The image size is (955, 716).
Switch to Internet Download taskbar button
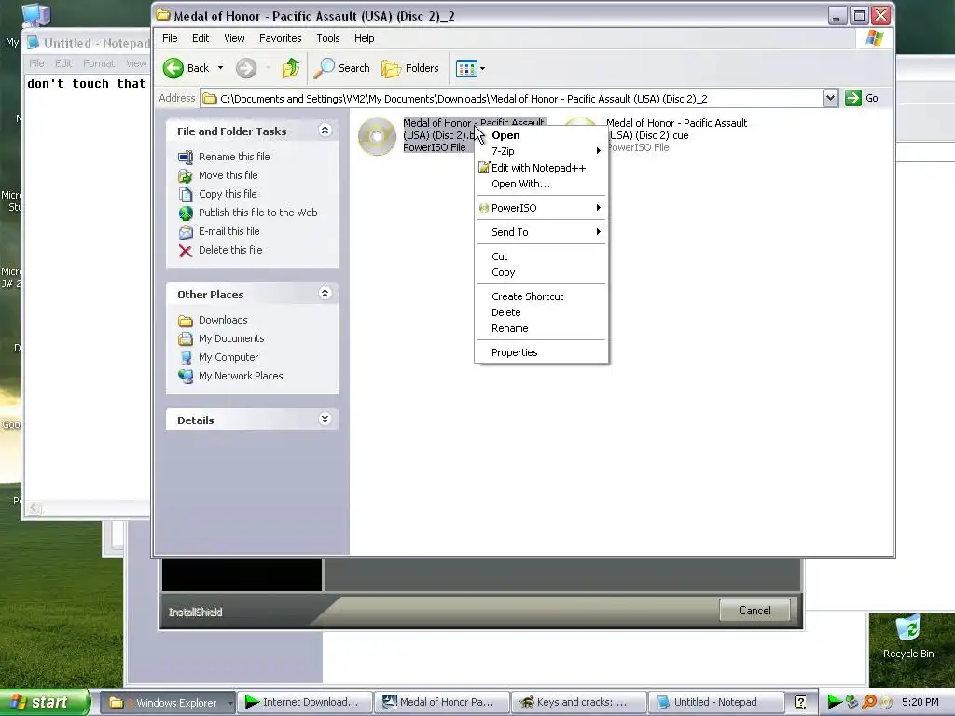[303, 703]
